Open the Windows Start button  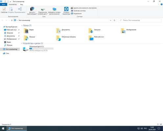pyautogui.click(x=3, y=128)
